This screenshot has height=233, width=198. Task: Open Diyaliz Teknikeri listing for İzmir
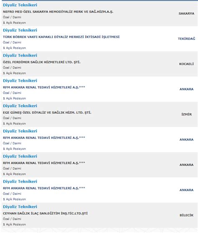click(20, 106)
